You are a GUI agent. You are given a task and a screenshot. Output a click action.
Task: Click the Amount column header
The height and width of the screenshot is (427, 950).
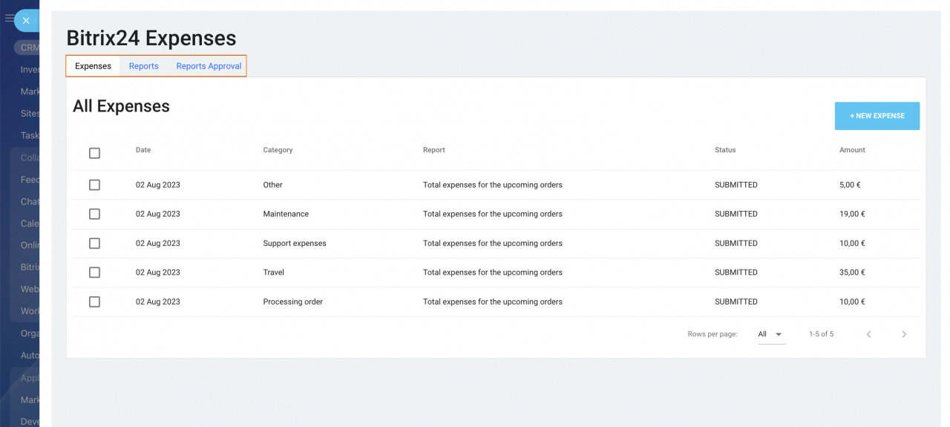coord(852,150)
